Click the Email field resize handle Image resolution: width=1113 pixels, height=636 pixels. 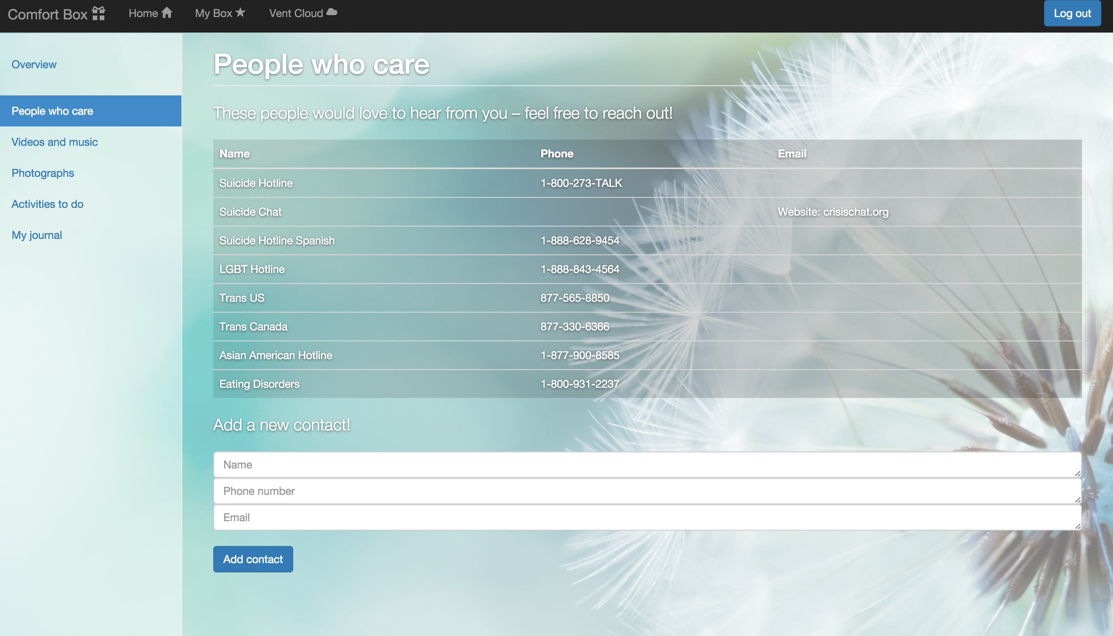[x=1077, y=526]
